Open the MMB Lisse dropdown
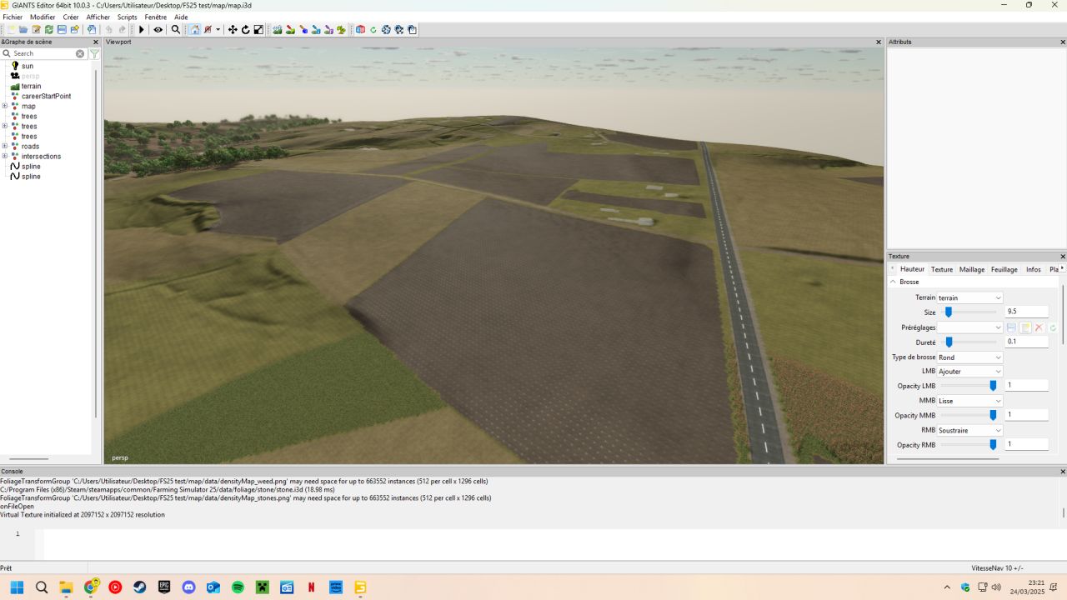Image resolution: width=1067 pixels, height=600 pixels. click(x=969, y=401)
